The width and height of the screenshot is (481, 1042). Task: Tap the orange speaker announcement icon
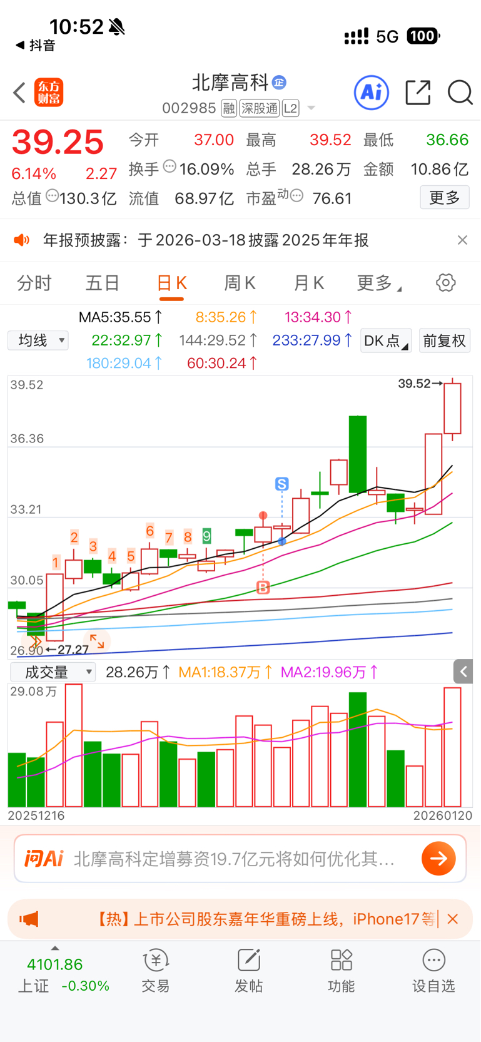[22, 240]
